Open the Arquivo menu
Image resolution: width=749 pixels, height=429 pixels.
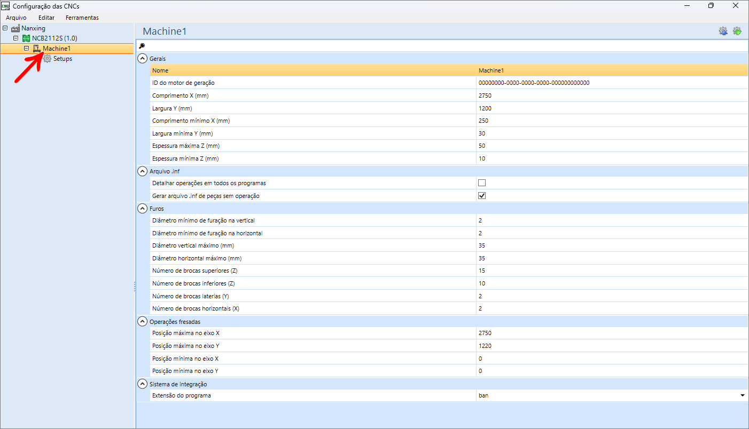pyautogui.click(x=16, y=18)
